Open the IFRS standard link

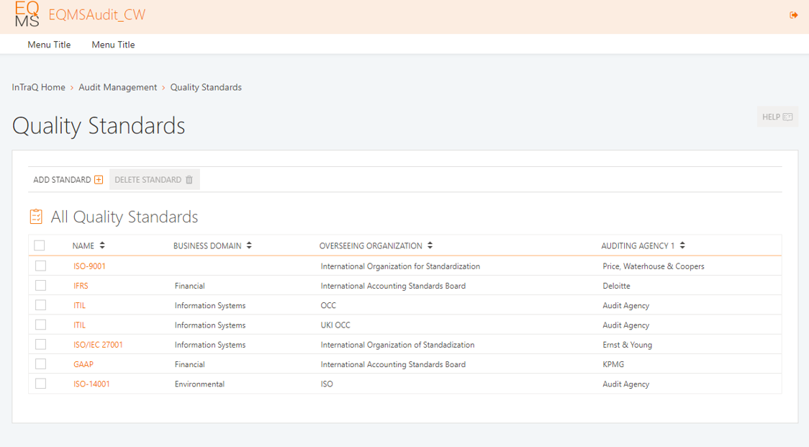coord(81,286)
